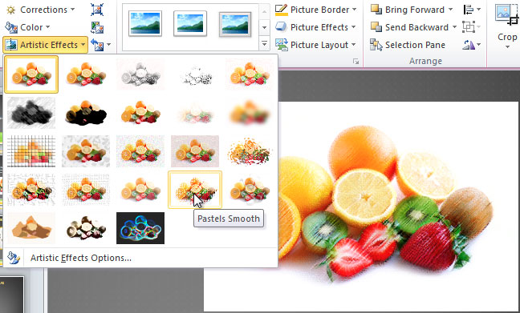
Task: Apply the Crisscross Etching effect
Action: (x=140, y=190)
